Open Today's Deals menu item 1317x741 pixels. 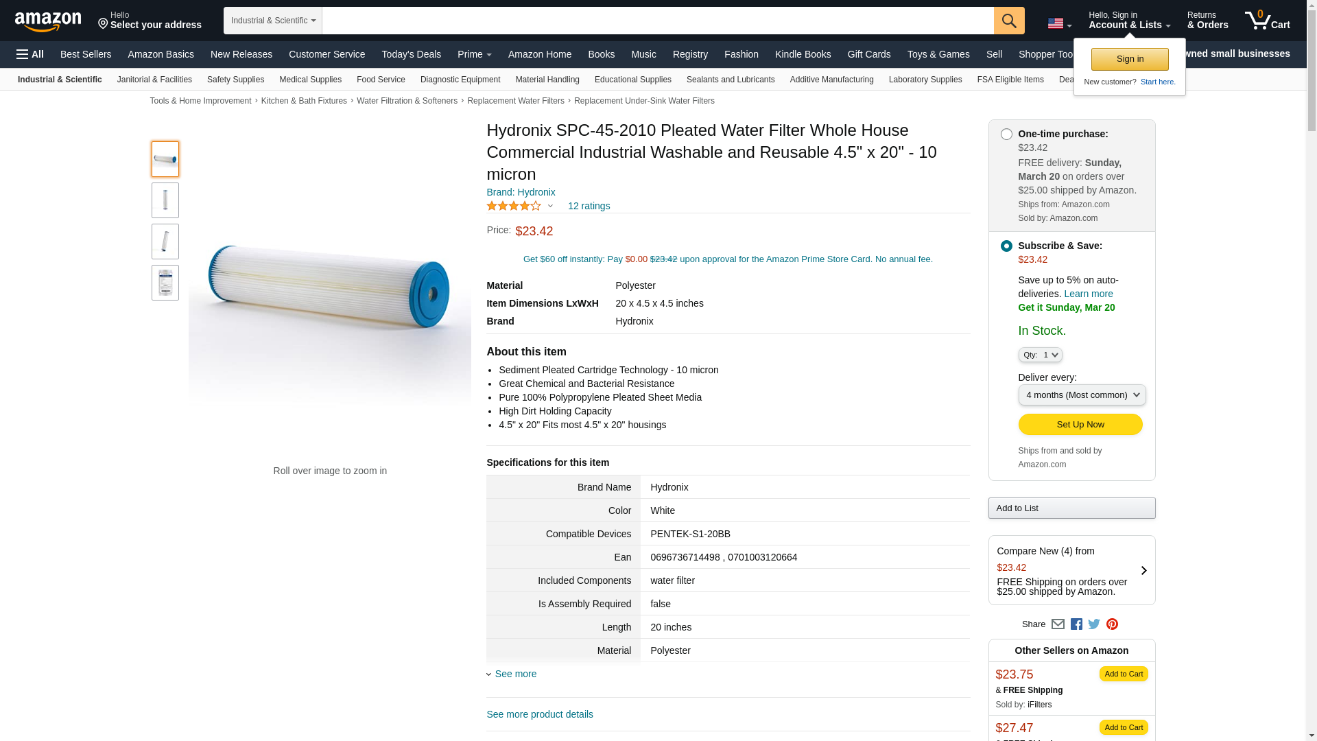point(411,54)
